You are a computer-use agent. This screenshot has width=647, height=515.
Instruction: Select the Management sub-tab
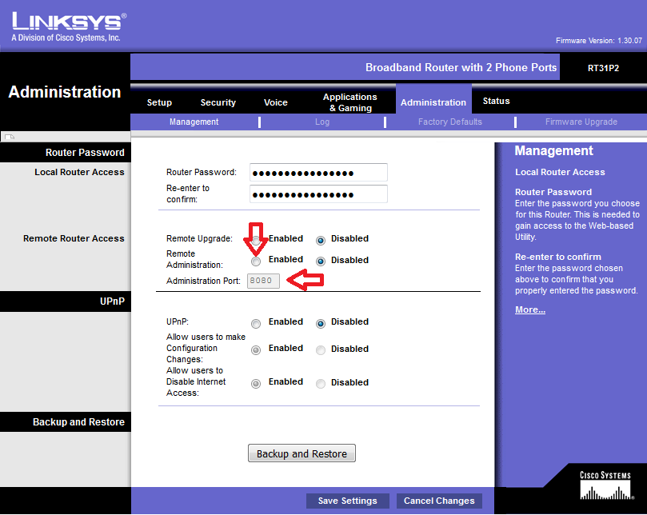[194, 122]
